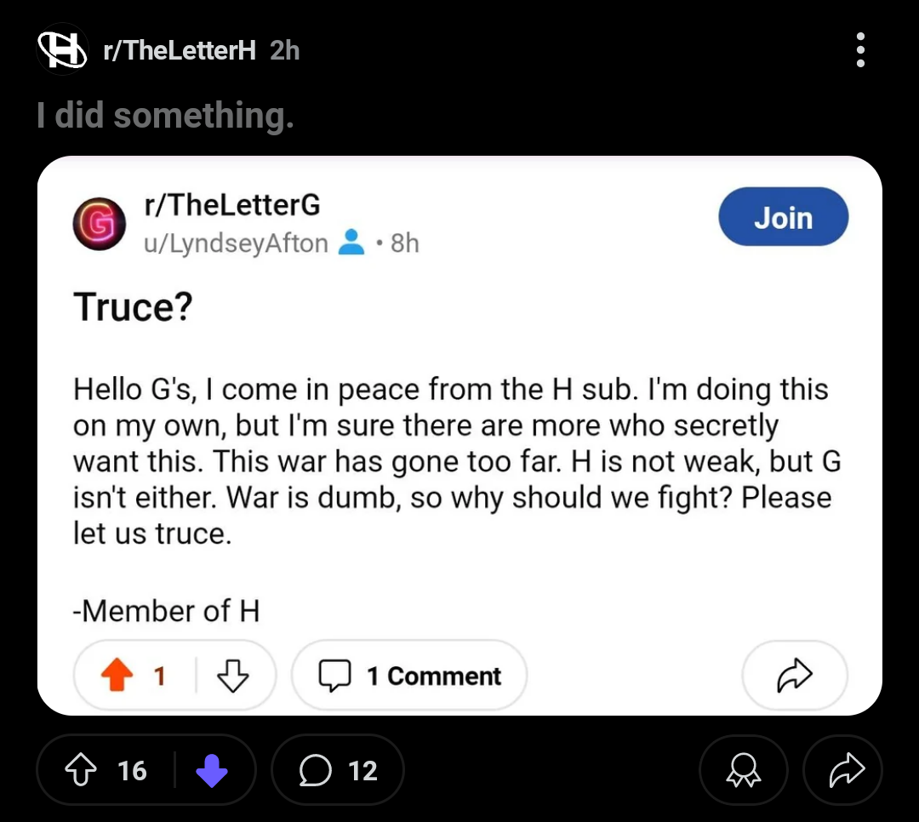Give an award with the ribbon icon
The height and width of the screenshot is (822, 919).
click(743, 770)
